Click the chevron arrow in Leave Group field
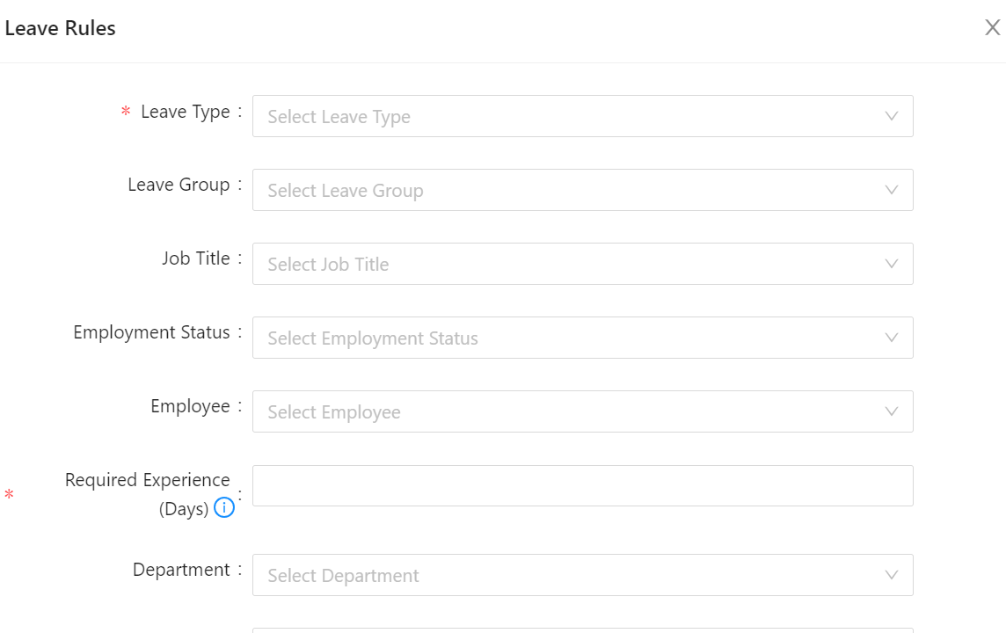Screen dimensions: 1006x633 pos(891,190)
